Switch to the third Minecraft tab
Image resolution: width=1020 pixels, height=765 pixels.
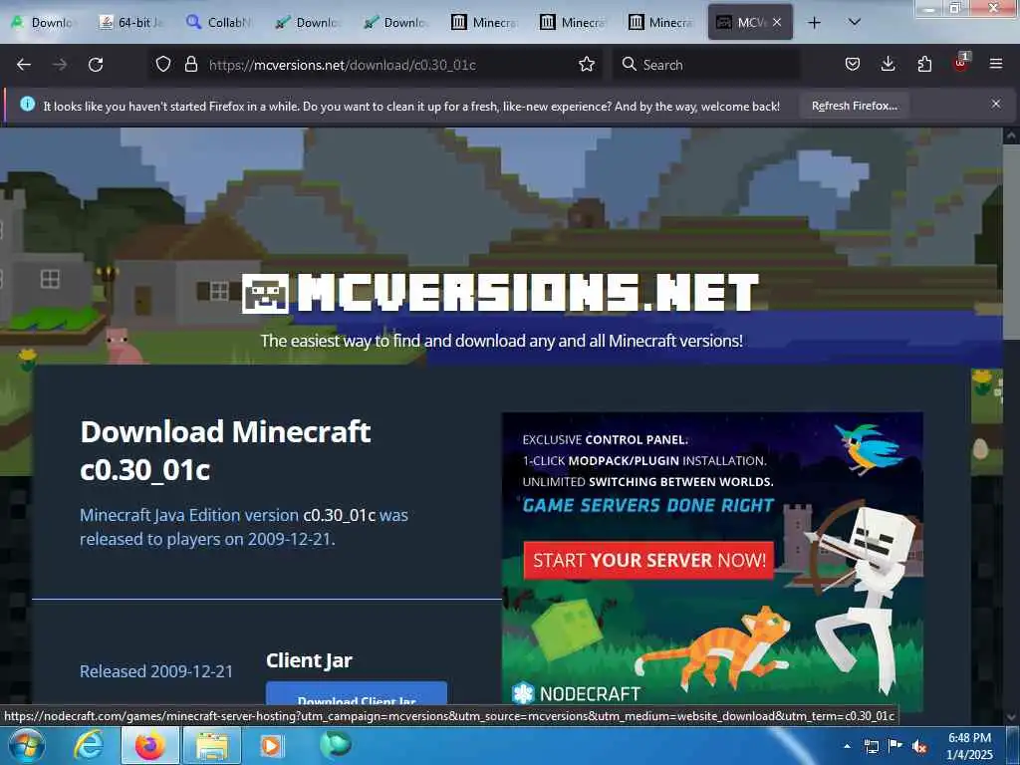coord(661,23)
